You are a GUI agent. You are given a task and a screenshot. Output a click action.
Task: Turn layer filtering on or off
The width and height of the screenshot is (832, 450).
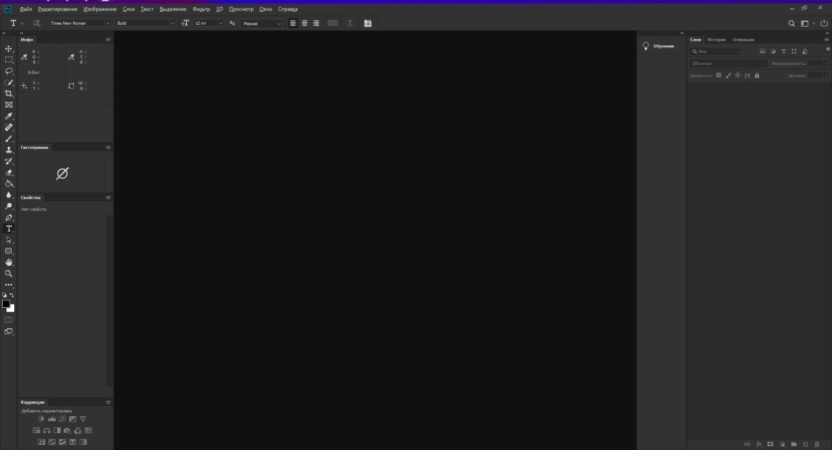click(827, 50)
